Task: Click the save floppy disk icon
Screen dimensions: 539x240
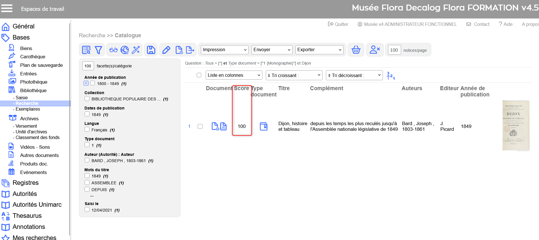Action: (x=151, y=50)
